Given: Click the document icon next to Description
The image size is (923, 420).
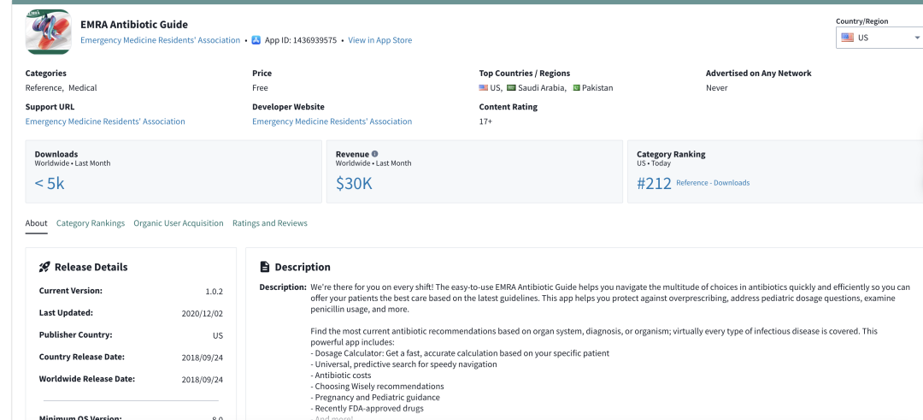Looking at the screenshot, I should pyautogui.click(x=265, y=267).
